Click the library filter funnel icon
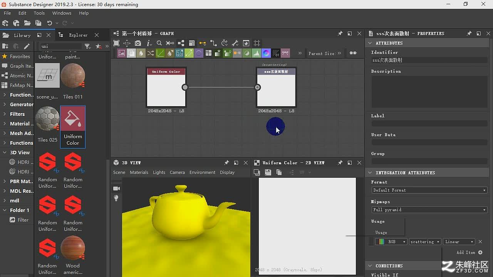The height and width of the screenshot is (277, 493). [x=88, y=46]
